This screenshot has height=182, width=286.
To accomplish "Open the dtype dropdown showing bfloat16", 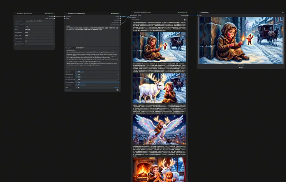I will pyautogui.click(x=39, y=30).
